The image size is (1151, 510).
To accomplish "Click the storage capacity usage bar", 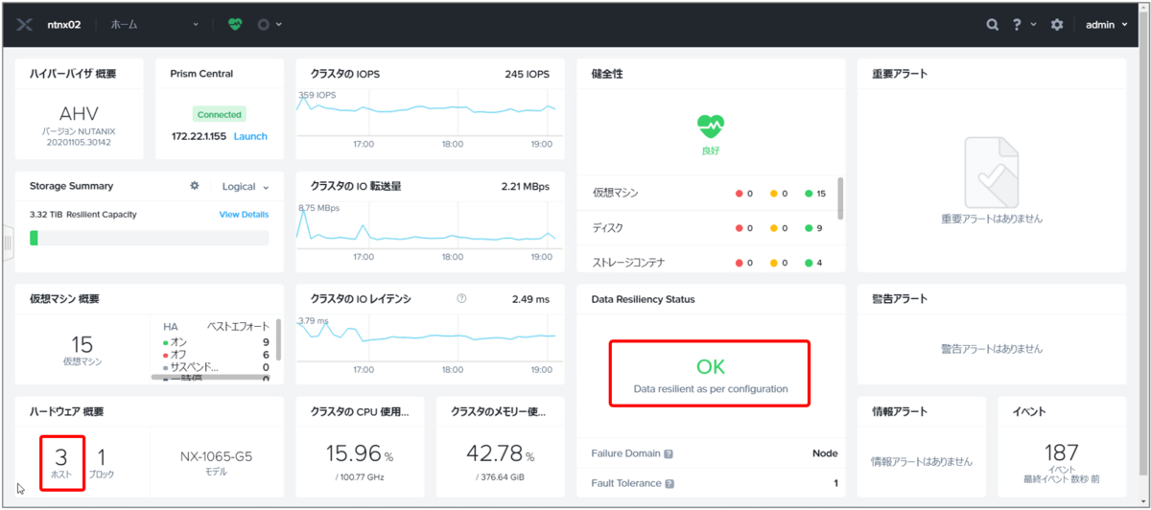I will [150, 238].
